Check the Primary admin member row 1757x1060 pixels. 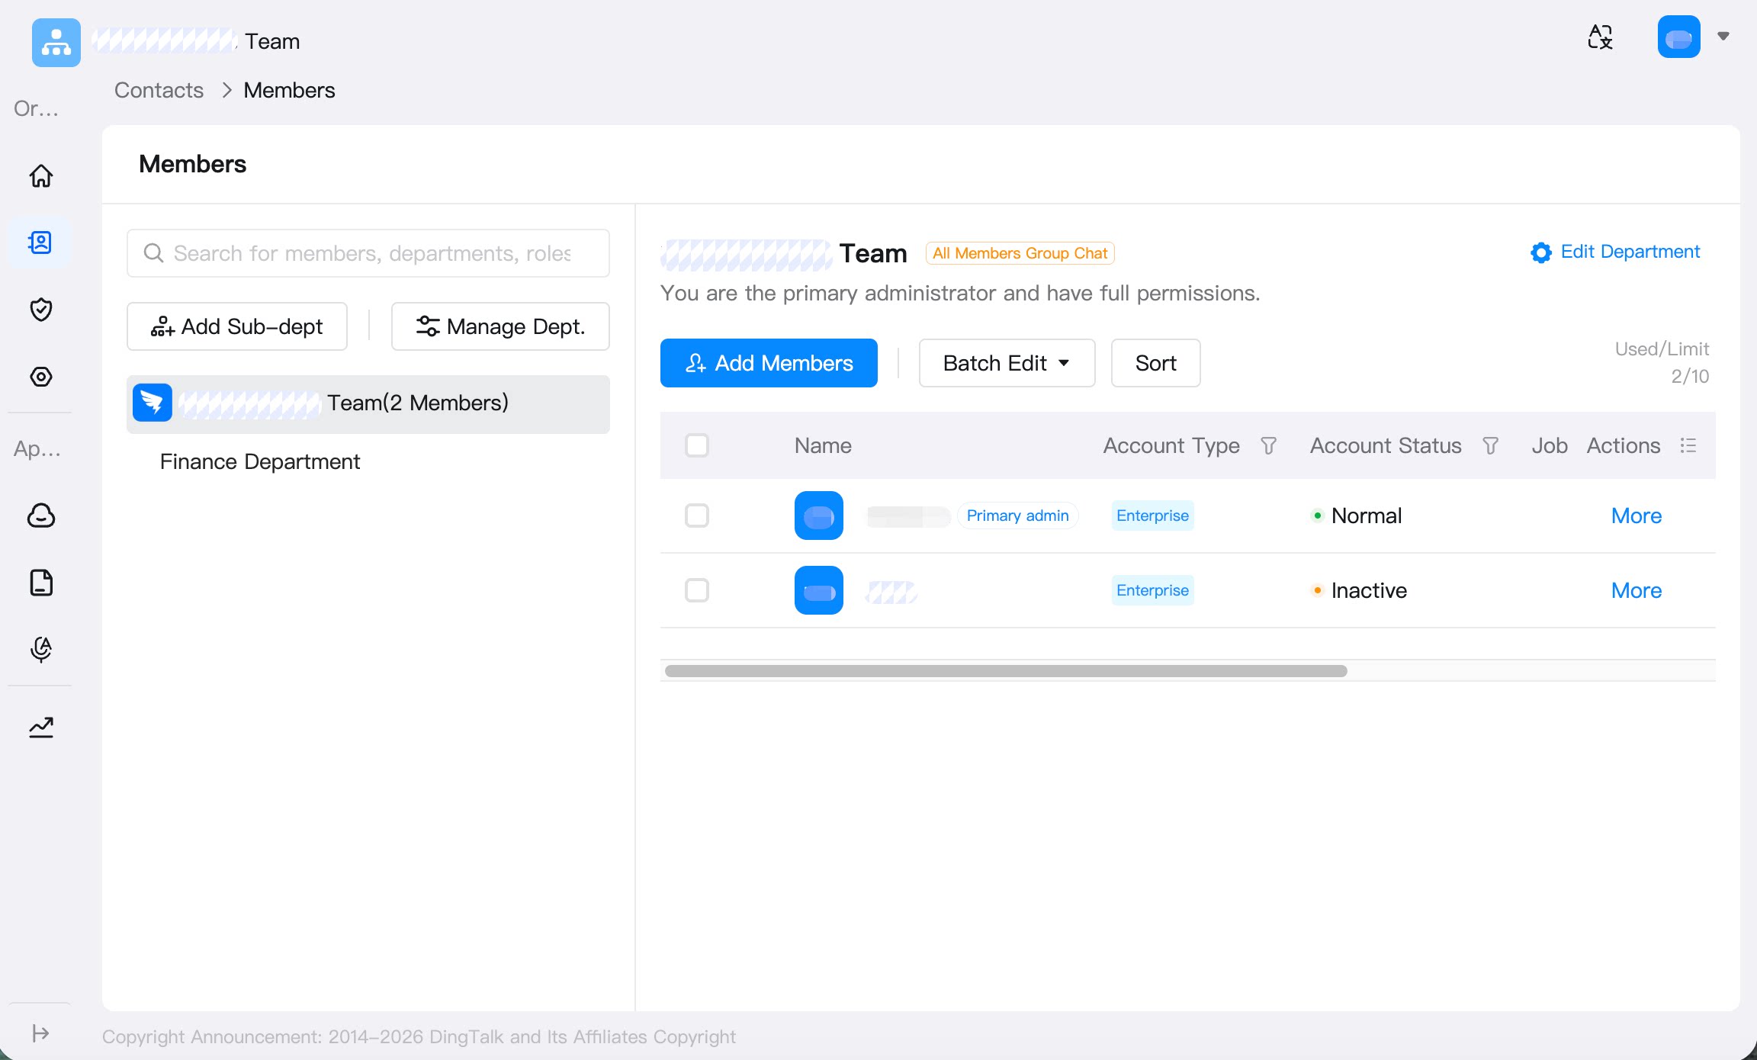point(697,516)
